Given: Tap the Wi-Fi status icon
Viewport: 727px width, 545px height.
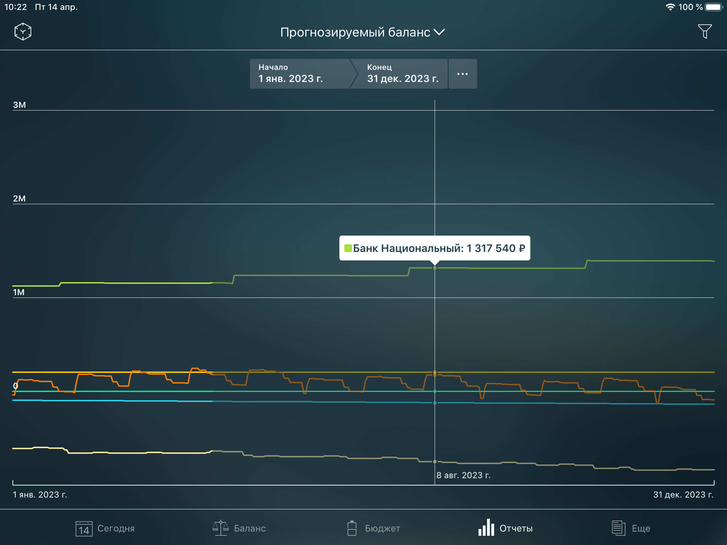Looking at the screenshot, I should (x=670, y=7).
